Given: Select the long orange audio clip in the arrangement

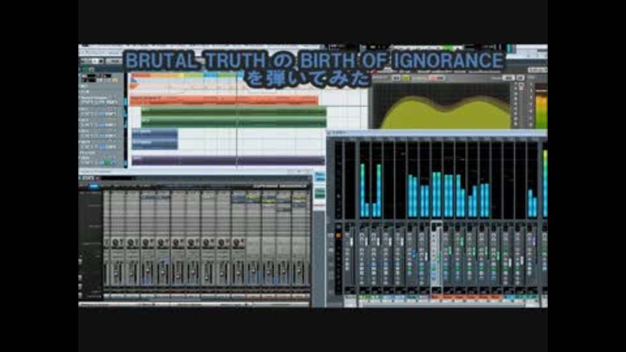Looking at the screenshot, I should point(224,100).
